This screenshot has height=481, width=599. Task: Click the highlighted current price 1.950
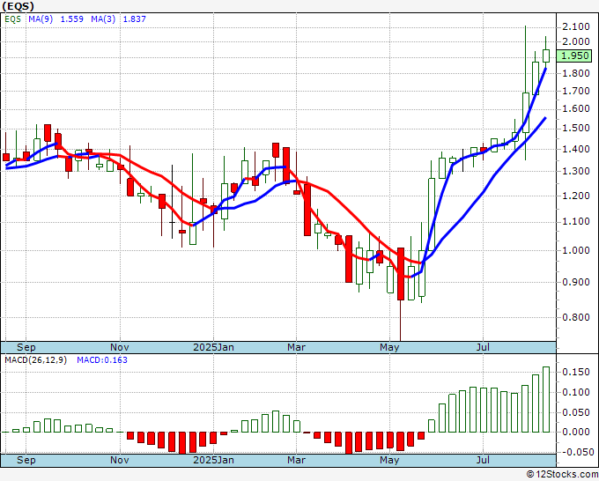click(x=575, y=55)
